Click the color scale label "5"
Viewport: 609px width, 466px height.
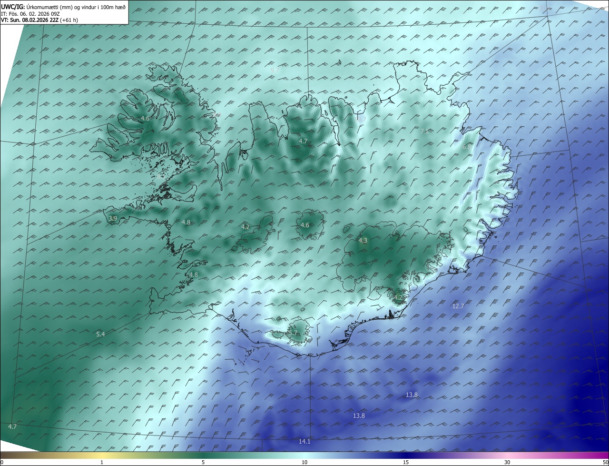pos(203,463)
